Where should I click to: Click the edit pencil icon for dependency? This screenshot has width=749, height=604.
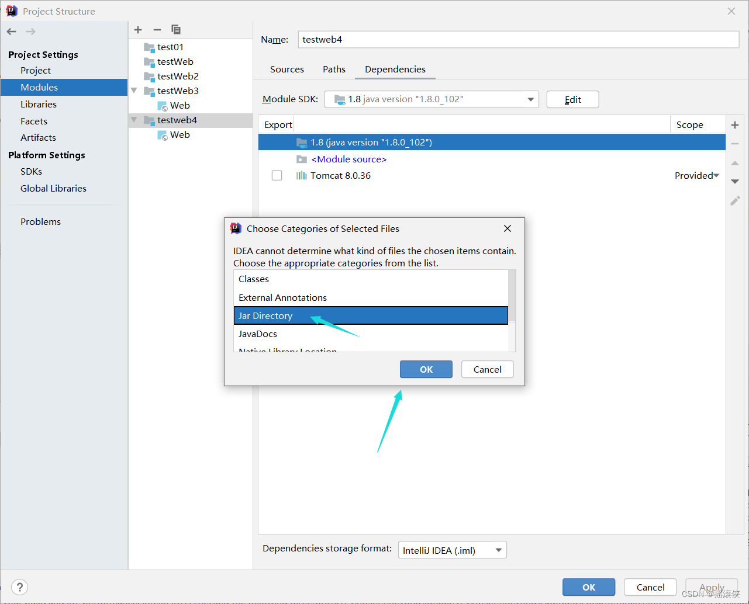pyautogui.click(x=735, y=200)
